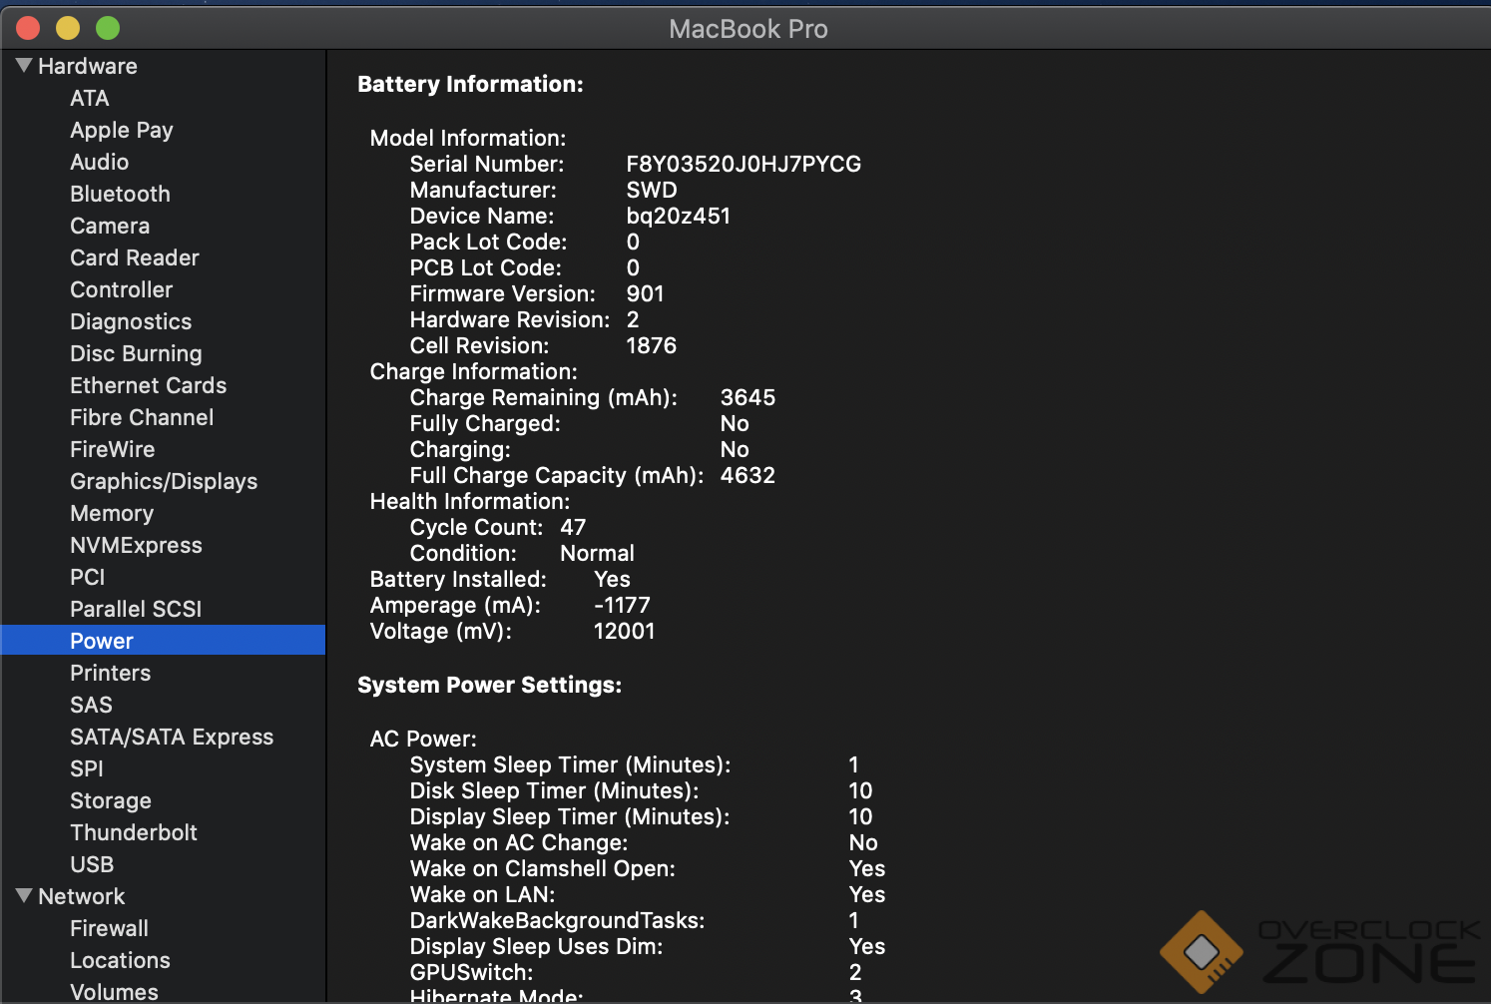The image size is (1491, 1004).
Task: Click the yellow minimize window button
Action: tap(68, 28)
